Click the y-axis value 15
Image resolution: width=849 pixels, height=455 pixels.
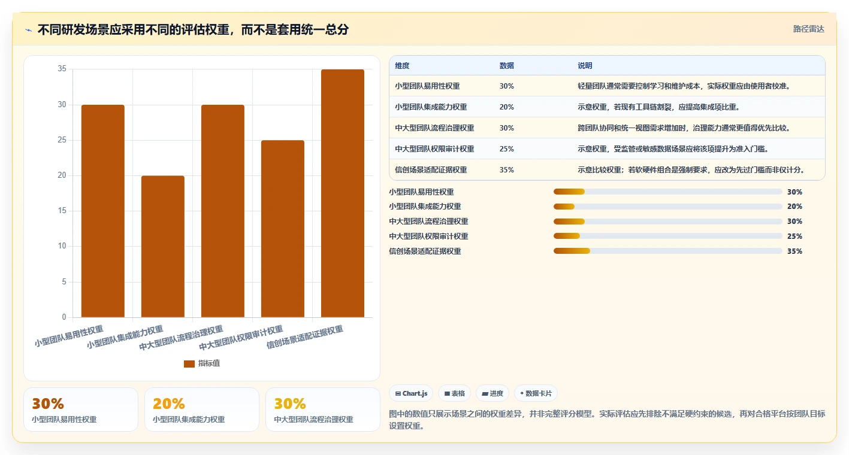point(62,211)
